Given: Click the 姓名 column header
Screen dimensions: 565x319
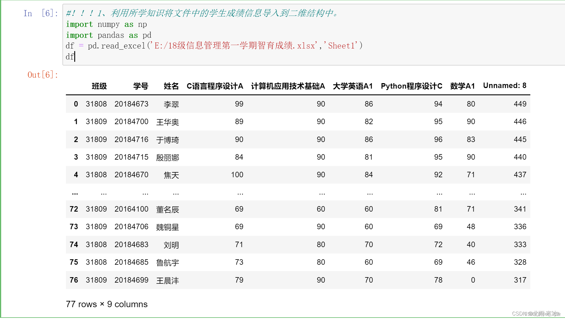Looking at the screenshot, I should pyautogui.click(x=171, y=86).
